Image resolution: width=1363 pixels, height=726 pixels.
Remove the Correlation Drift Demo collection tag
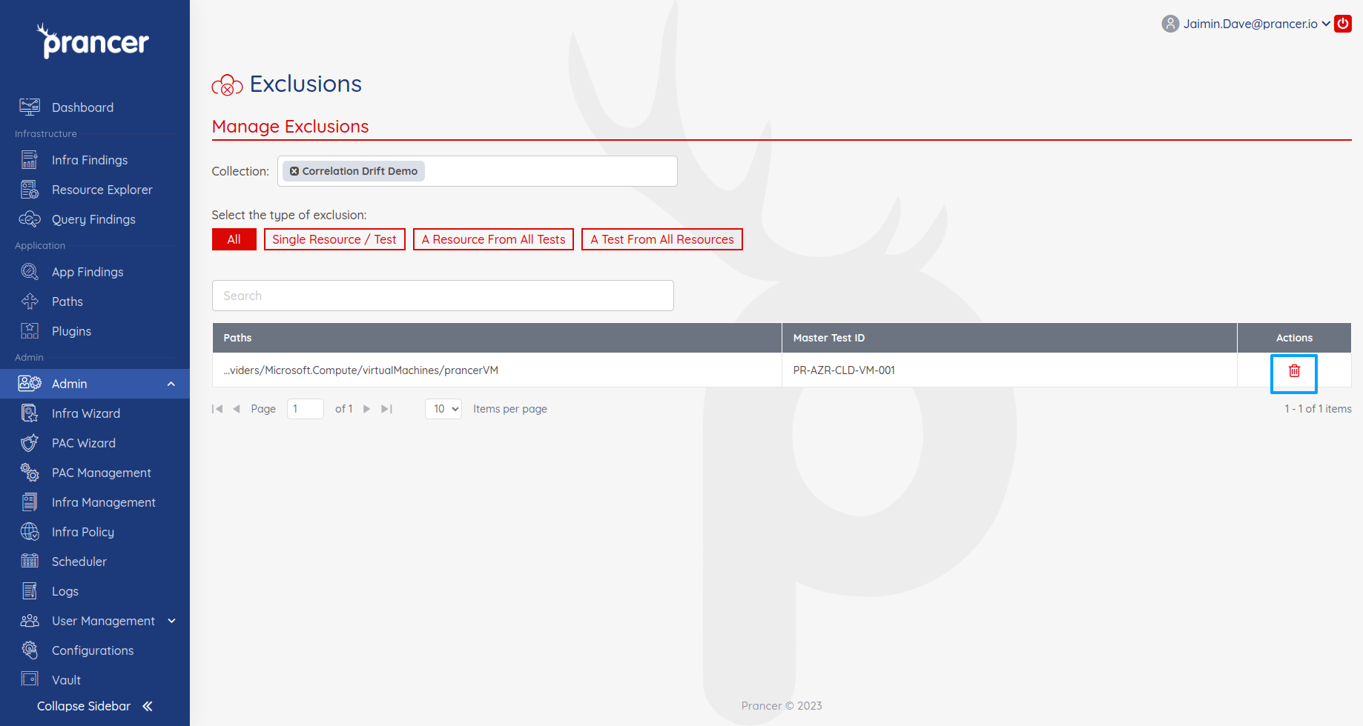tap(294, 171)
